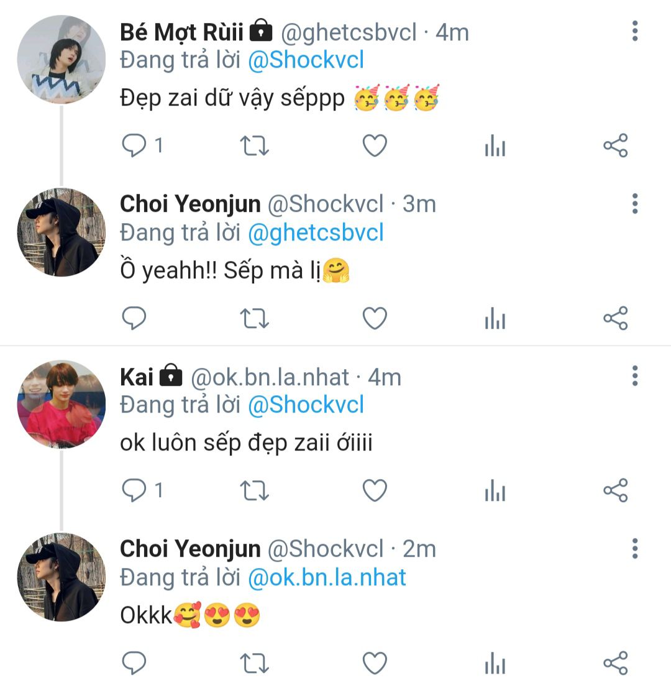The image size is (671, 678).
Task: View analytics for Bé Mợt Rùii's tweet
Action: click(495, 147)
